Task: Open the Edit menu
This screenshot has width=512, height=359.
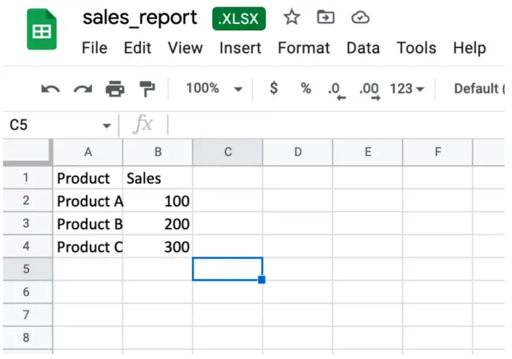Action: coord(137,48)
